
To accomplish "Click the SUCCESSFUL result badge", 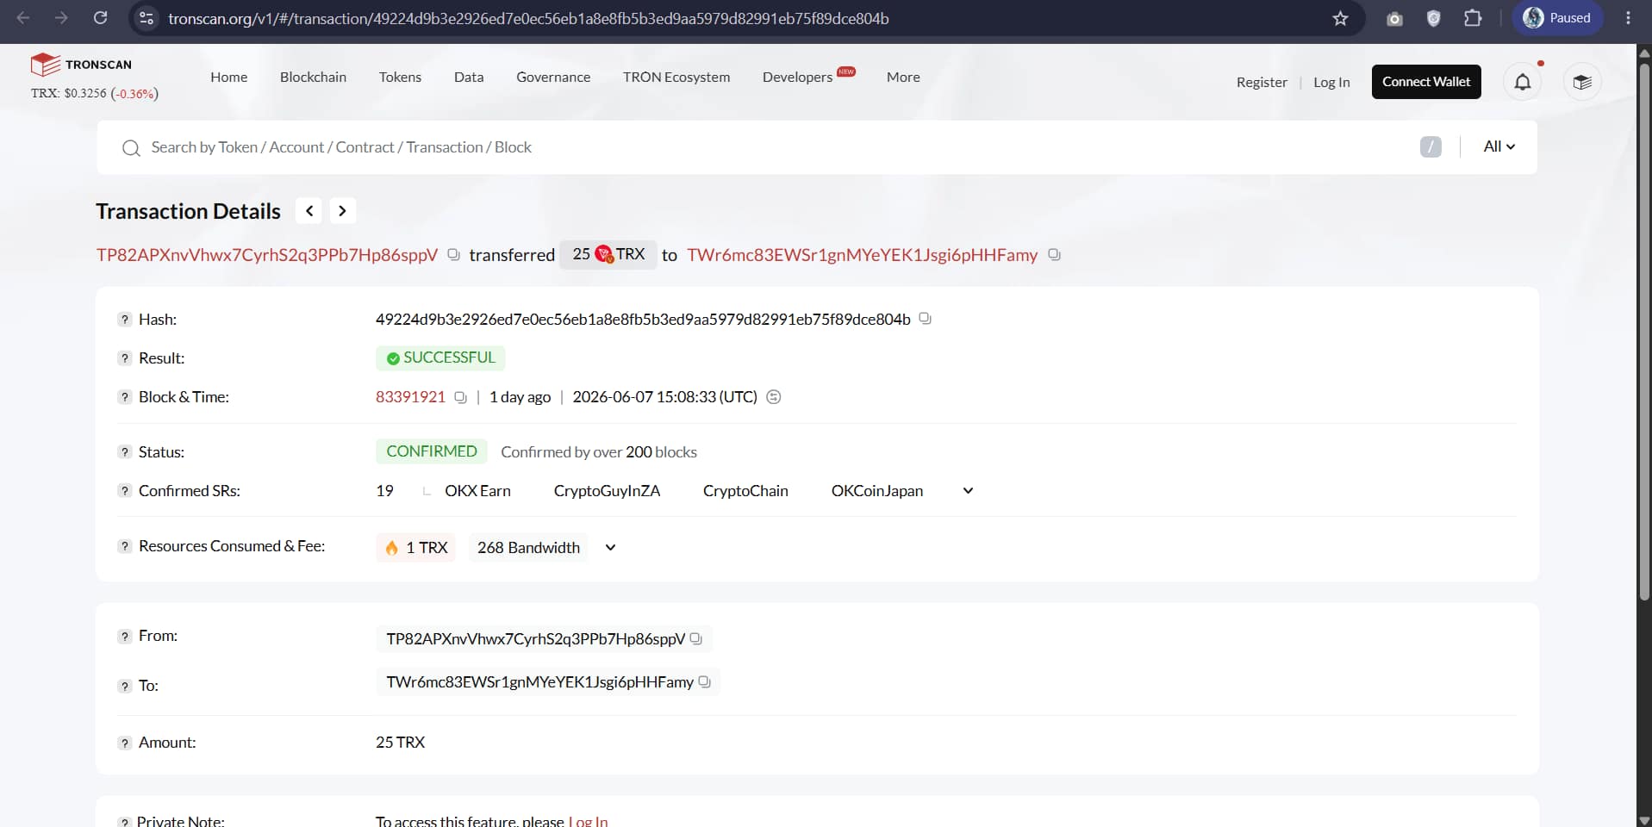I will coord(440,358).
